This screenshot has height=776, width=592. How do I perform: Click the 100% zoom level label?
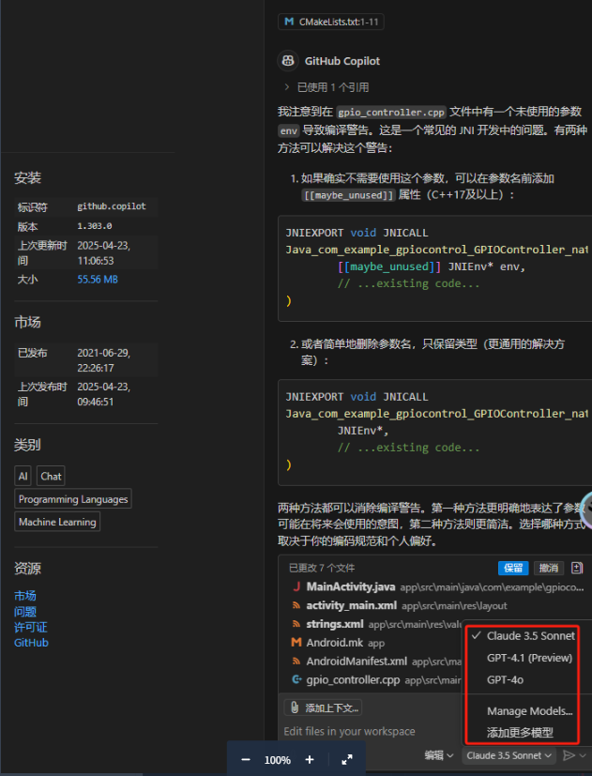(277, 760)
